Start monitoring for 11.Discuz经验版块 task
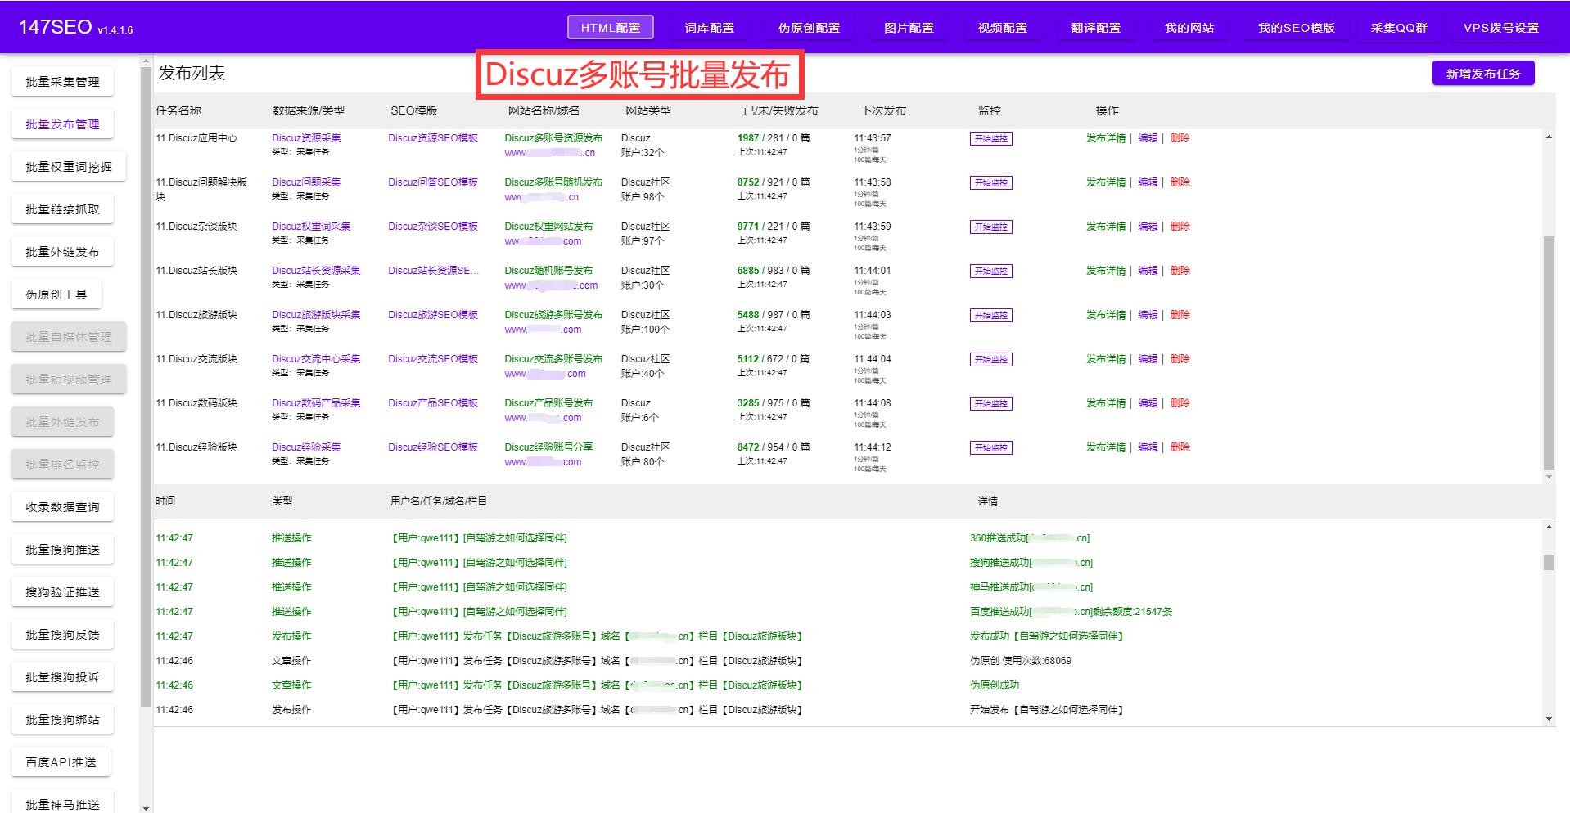The width and height of the screenshot is (1570, 813). (990, 448)
